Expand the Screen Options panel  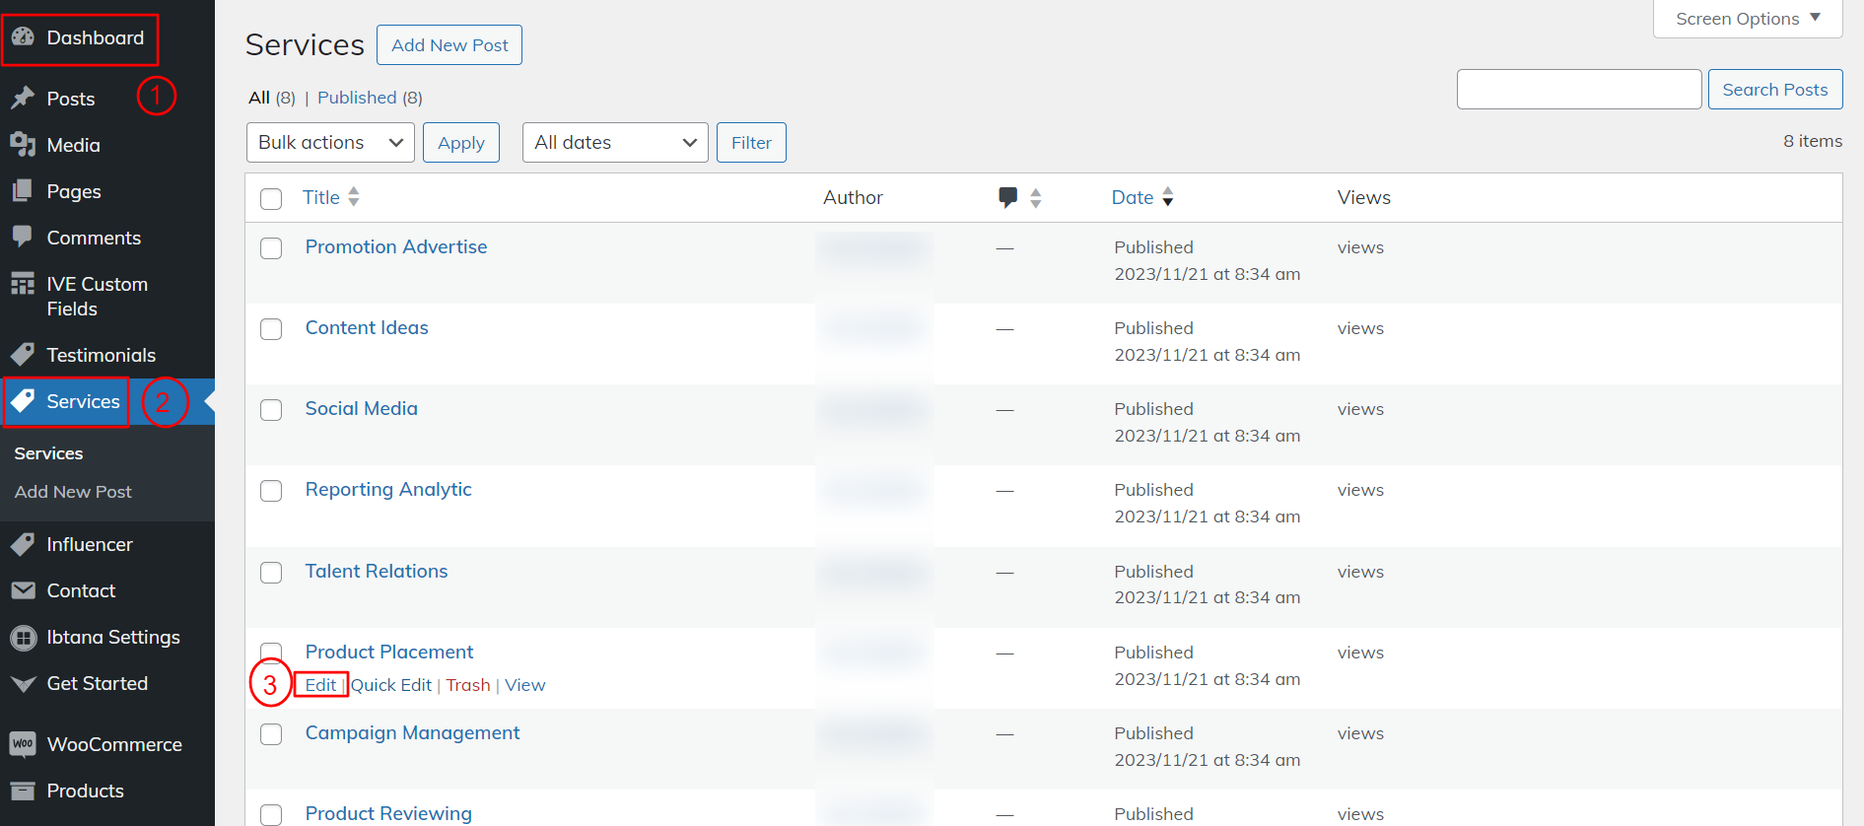1747,19
